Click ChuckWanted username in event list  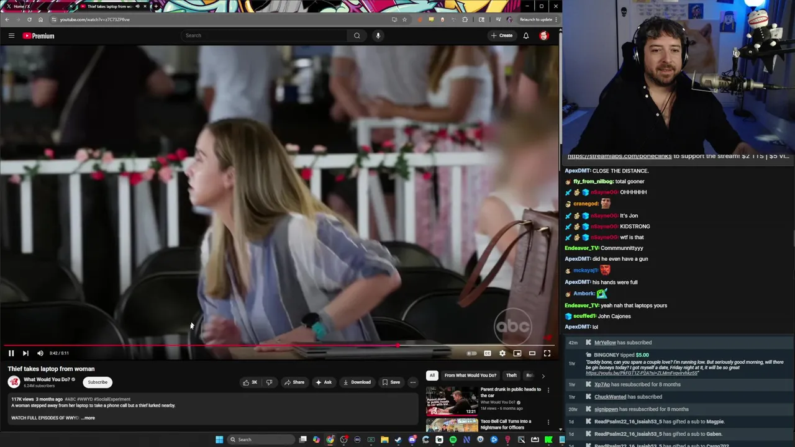point(610,397)
